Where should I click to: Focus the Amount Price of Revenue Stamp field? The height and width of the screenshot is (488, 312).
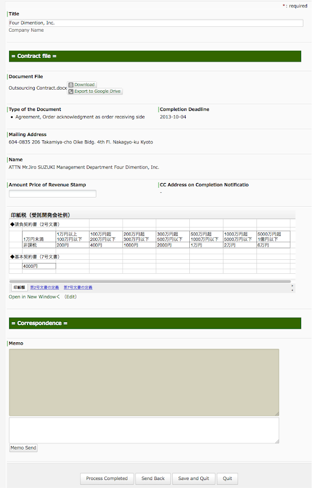tap(53, 194)
